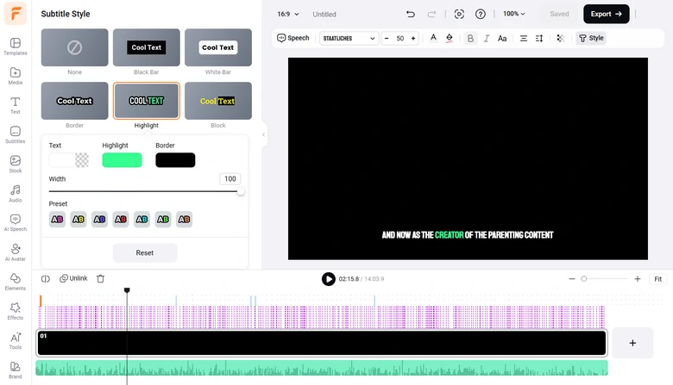The width and height of the screenshot is (673, 385).
Task: Open line spacing options
Action: pyautogui.click(x=539, y=38)
